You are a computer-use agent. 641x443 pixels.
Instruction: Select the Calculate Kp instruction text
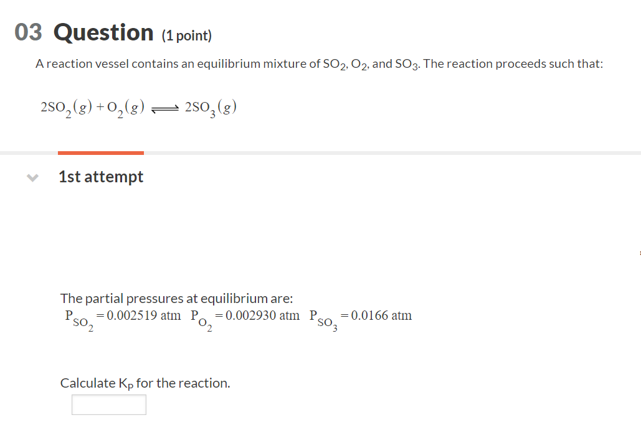coord(145,383)
